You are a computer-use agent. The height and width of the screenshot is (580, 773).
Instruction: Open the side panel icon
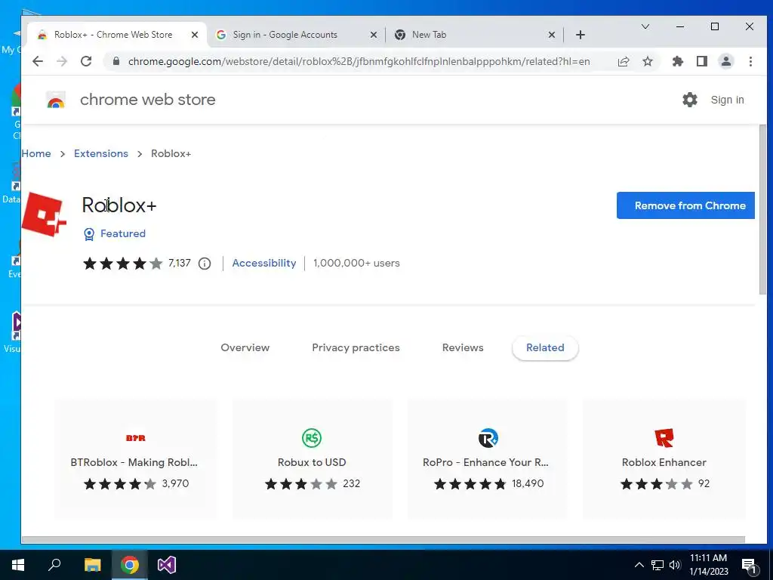coord(702,61)
